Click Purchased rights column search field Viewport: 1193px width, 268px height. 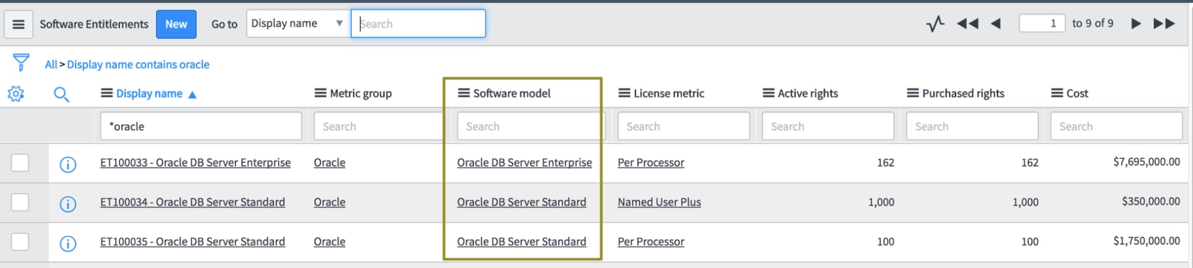(972, 126)
